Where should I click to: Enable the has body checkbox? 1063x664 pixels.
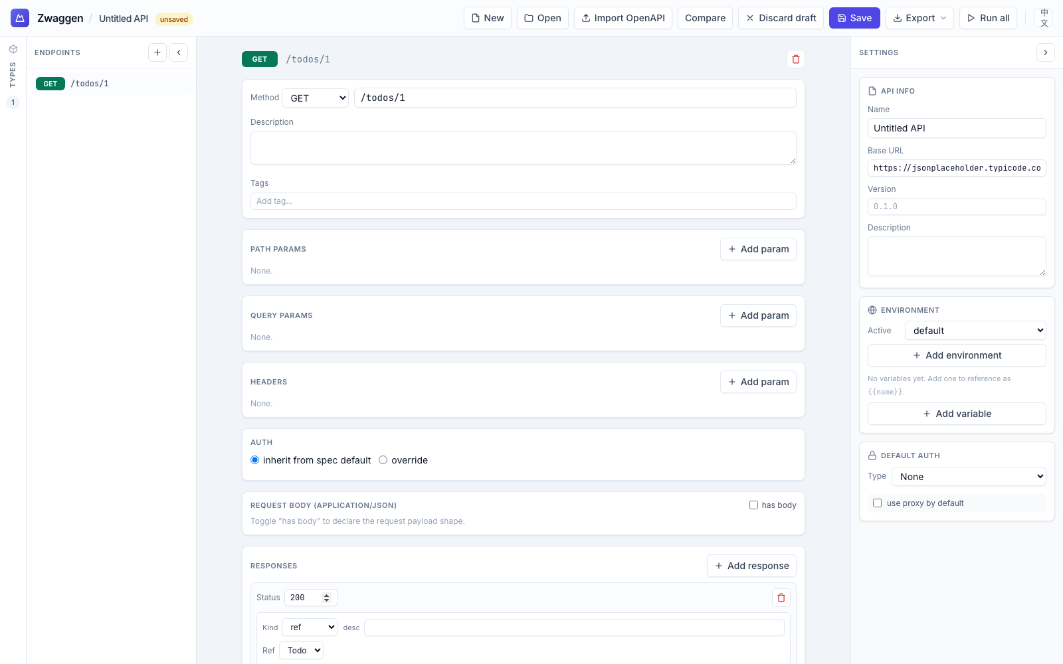pos(753,505)
